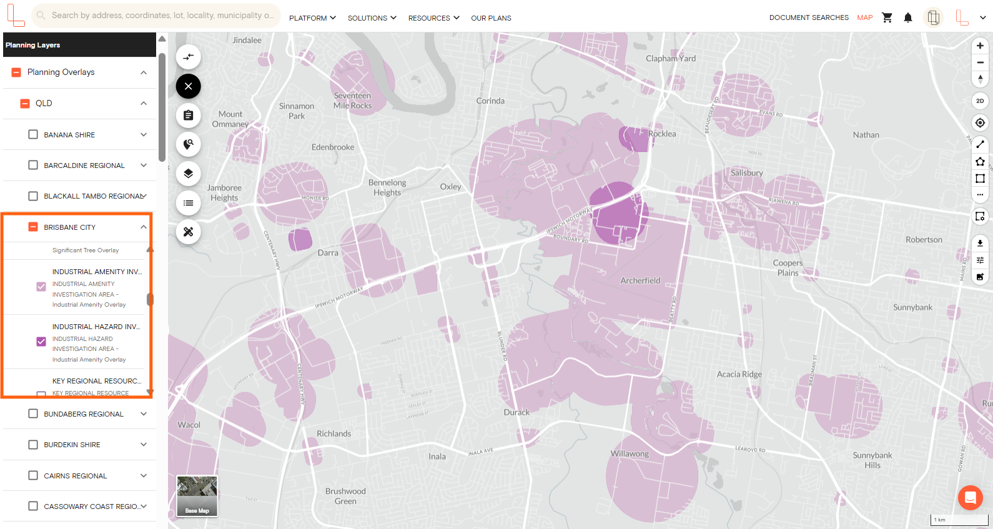Expand the CASSOWARY COAST chevron
Image resolution: width=993 pixels, height=529 pixels.
click(144, 506)
